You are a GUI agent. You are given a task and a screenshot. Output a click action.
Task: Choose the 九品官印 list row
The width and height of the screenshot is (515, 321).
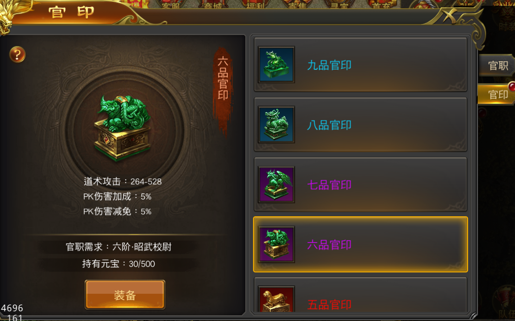360,65
